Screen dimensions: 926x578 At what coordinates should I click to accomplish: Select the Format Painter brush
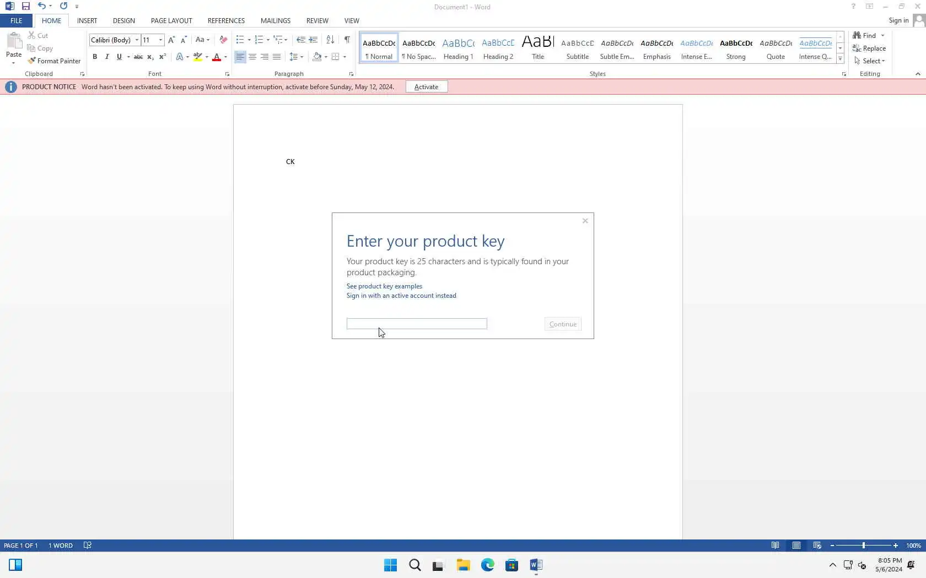tap(54, 61)
